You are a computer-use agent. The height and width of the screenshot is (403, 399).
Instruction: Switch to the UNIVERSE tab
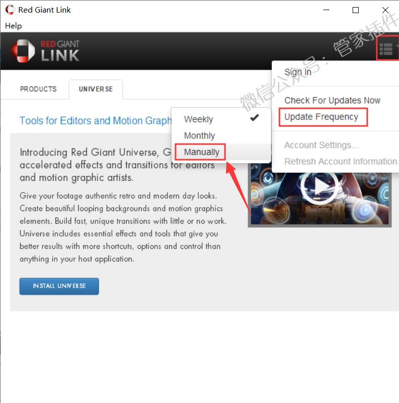pos(96,89)
